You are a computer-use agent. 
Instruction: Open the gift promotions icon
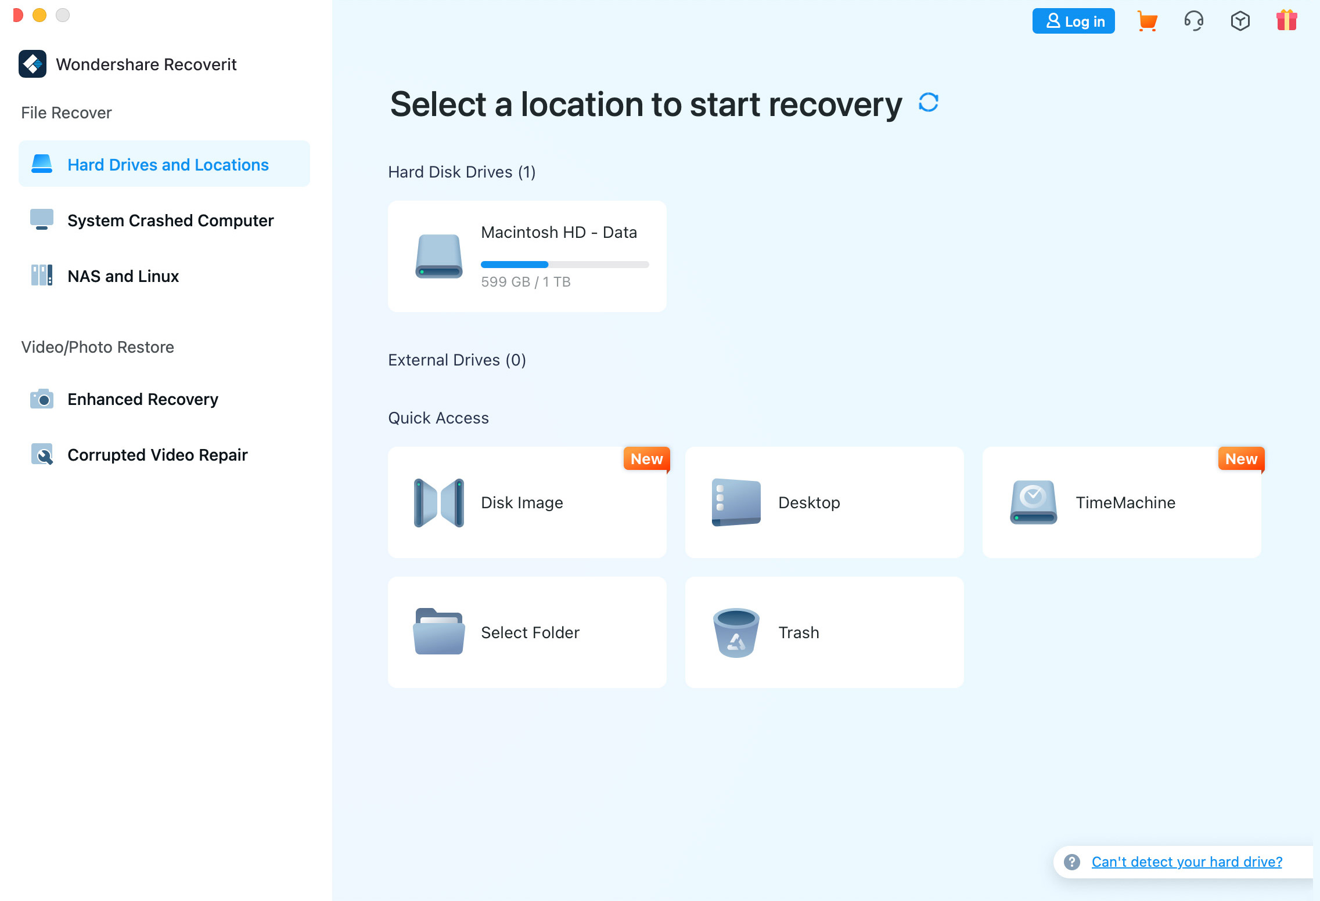(x=1287, y=21)
